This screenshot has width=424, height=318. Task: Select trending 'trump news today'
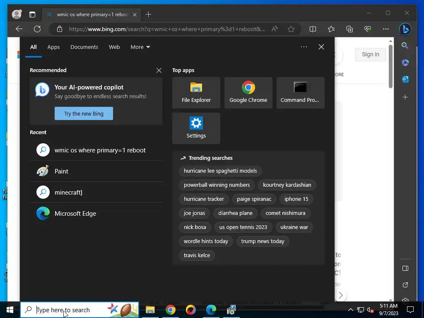[263, 241]
